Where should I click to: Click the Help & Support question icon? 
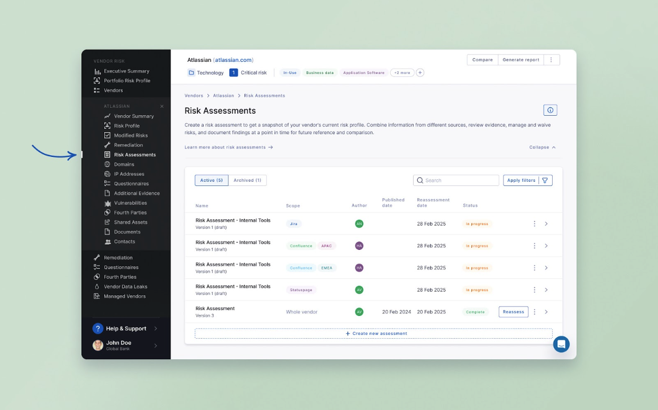98,329
